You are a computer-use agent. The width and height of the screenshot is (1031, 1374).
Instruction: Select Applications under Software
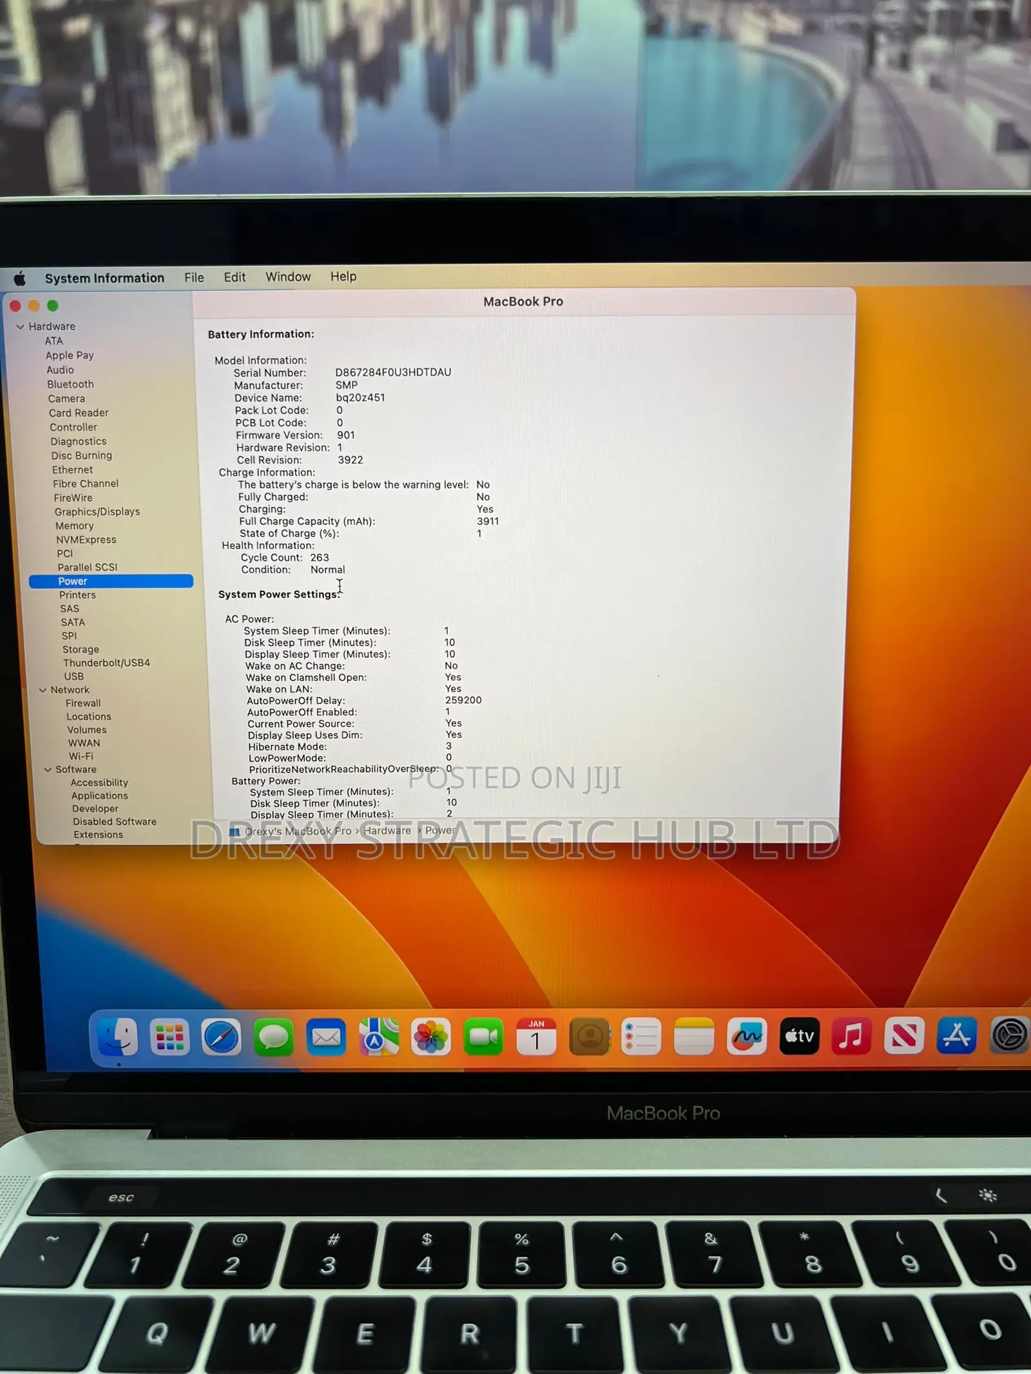tap(100, 796)
